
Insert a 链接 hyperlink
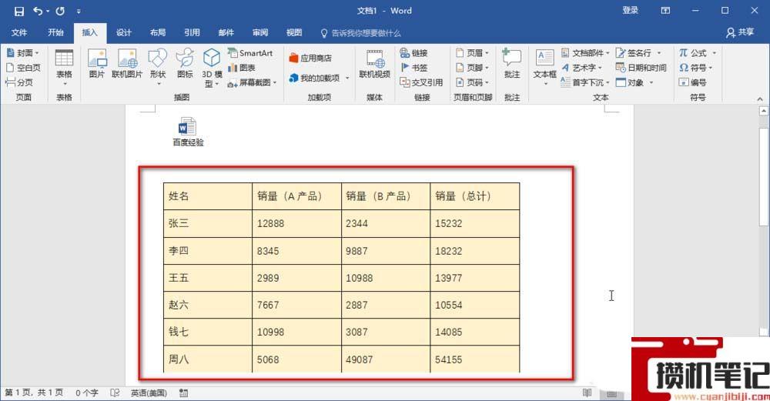click(413, 53)
